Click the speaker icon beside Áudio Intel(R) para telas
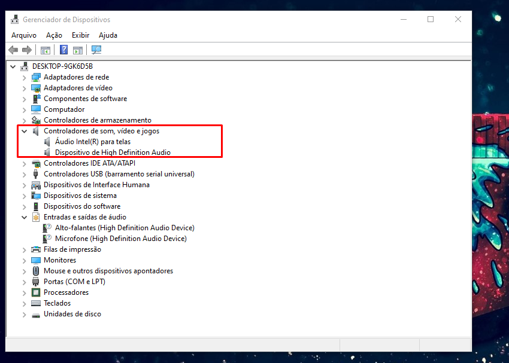 [47, 142]
